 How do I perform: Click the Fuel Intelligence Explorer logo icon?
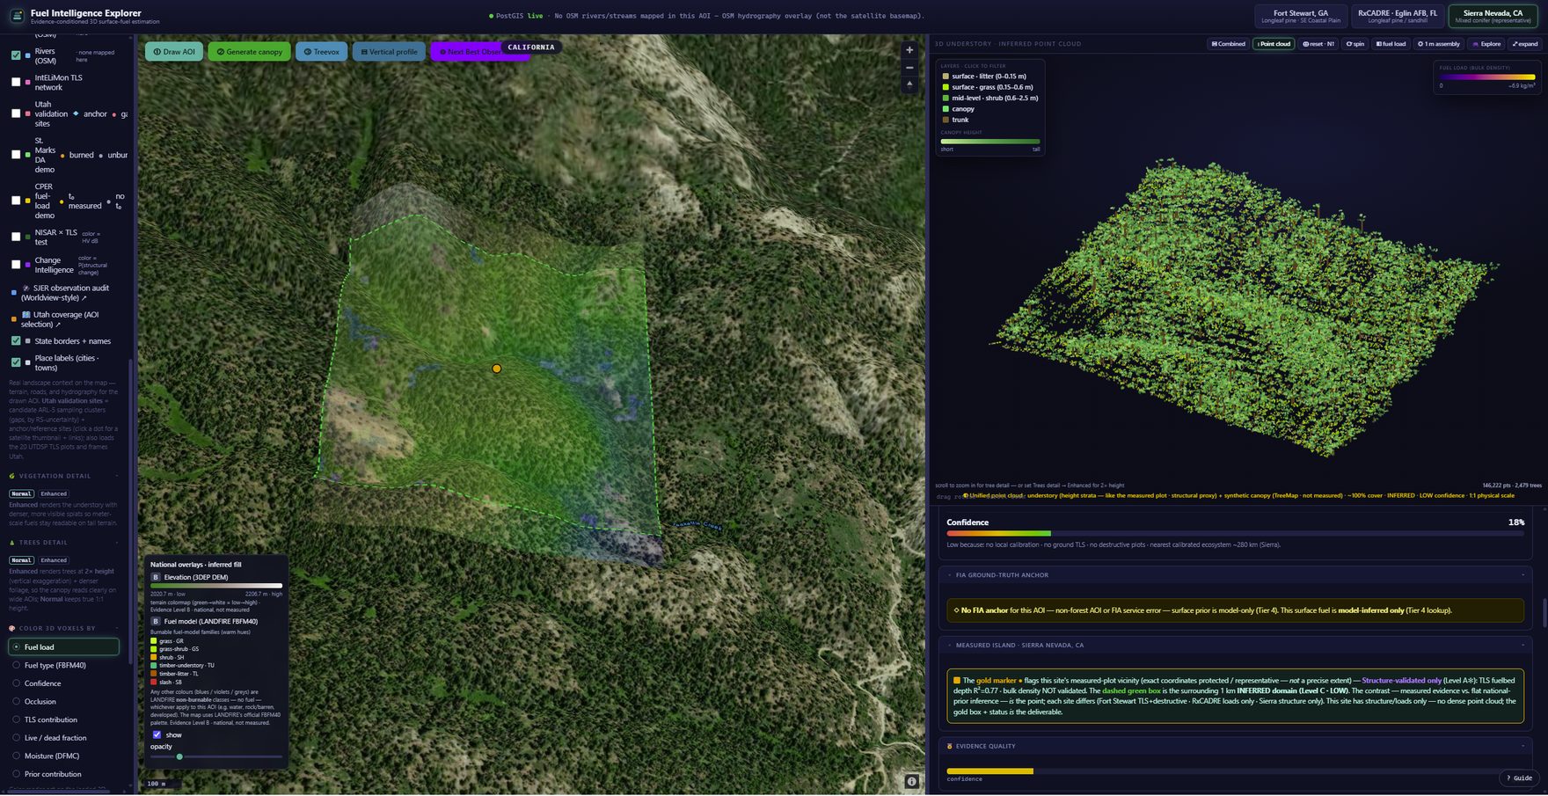pyautogui.click(x=17, y=17)
